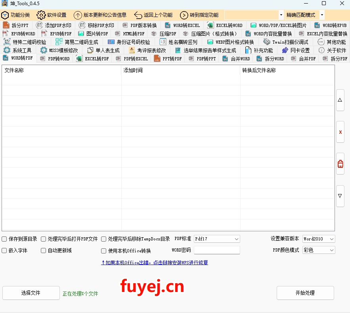Open 选举结果报告单样式生成 toolbar item
Viewport: 350px width, 313px height.
click(206, 50)
